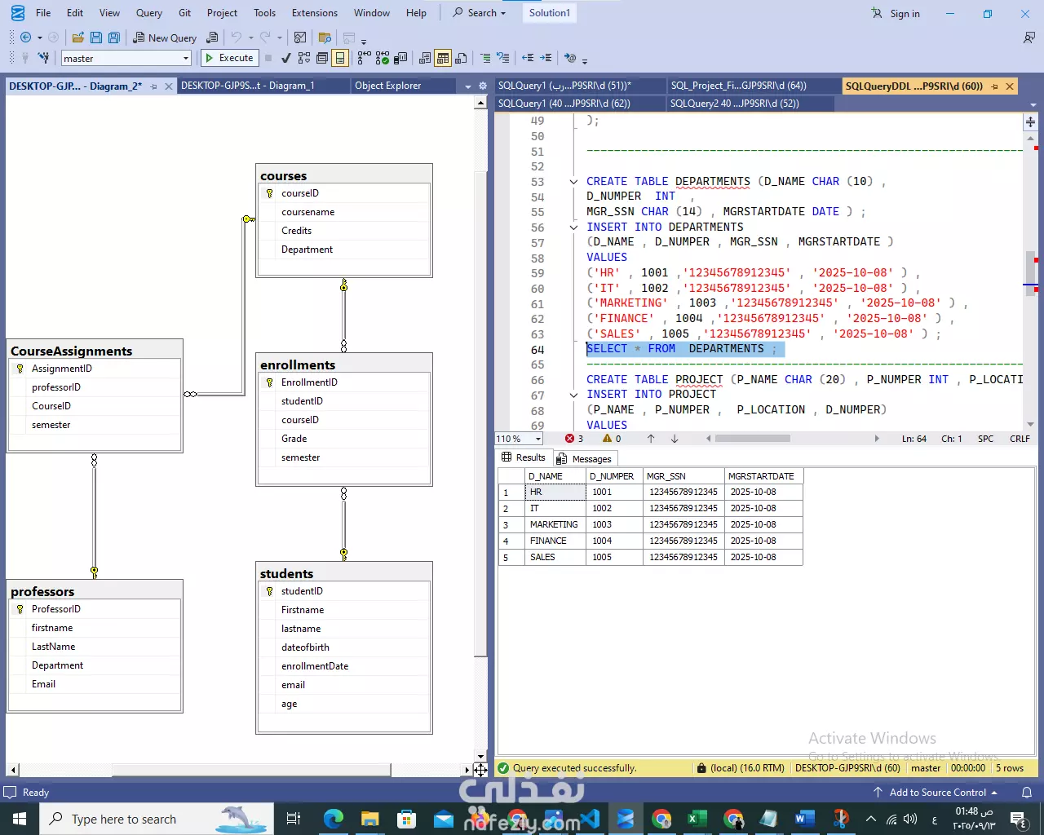Image resolution: width=1044 pixels, height=835 pixels.
Task: Toggle Results to Grid output mode
Action: [443, 58]
